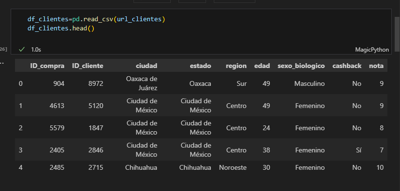Click the edad value 38
Viewport: 400px width, 191px height.
pyautogui.click(x=266, y=150)
